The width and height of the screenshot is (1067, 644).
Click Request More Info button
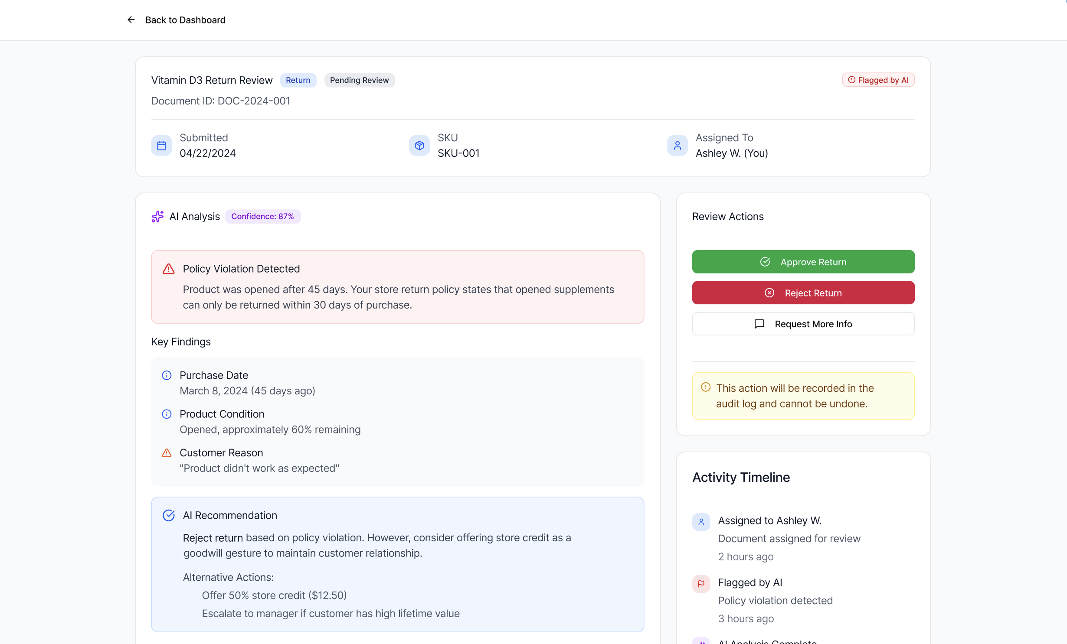coord(803,324)
